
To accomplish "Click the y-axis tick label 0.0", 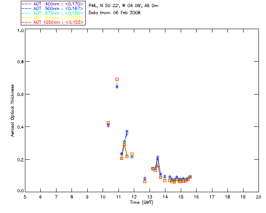I will 20,191.
